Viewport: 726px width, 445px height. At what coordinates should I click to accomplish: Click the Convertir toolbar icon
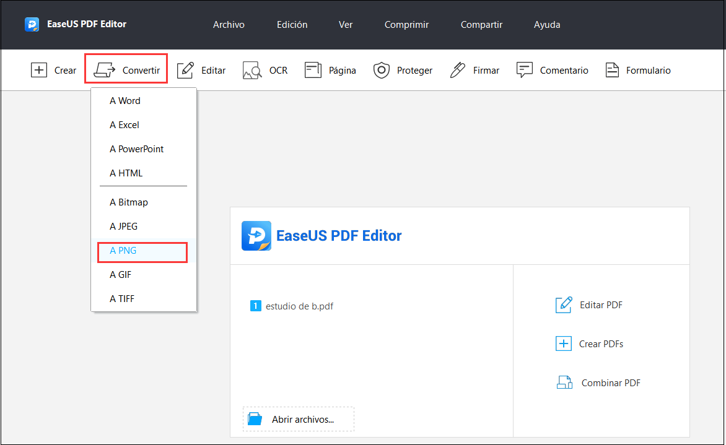[104, 71]
